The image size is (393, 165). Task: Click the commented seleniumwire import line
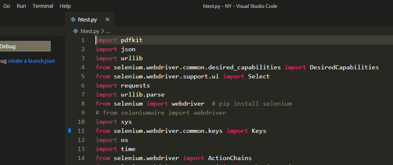tap(161, 113)
